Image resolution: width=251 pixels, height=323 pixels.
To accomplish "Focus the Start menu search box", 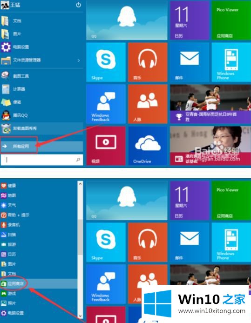I will pyautogui.click(x=41, y=160).
